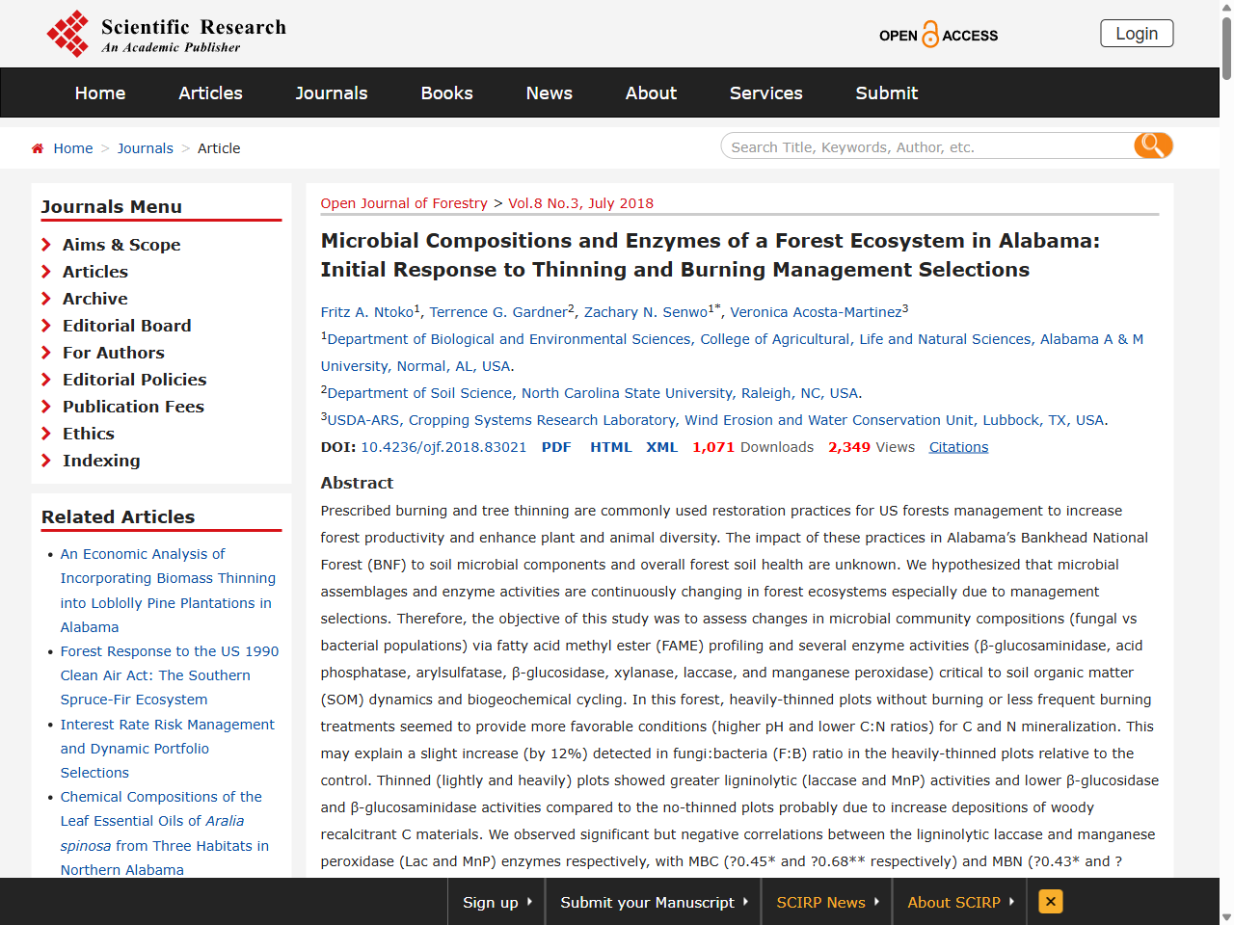1234x925 pixels.
Task: Click the red arrow next to Publication Fees
Action: pyautogui.click(x=45, y=407)
